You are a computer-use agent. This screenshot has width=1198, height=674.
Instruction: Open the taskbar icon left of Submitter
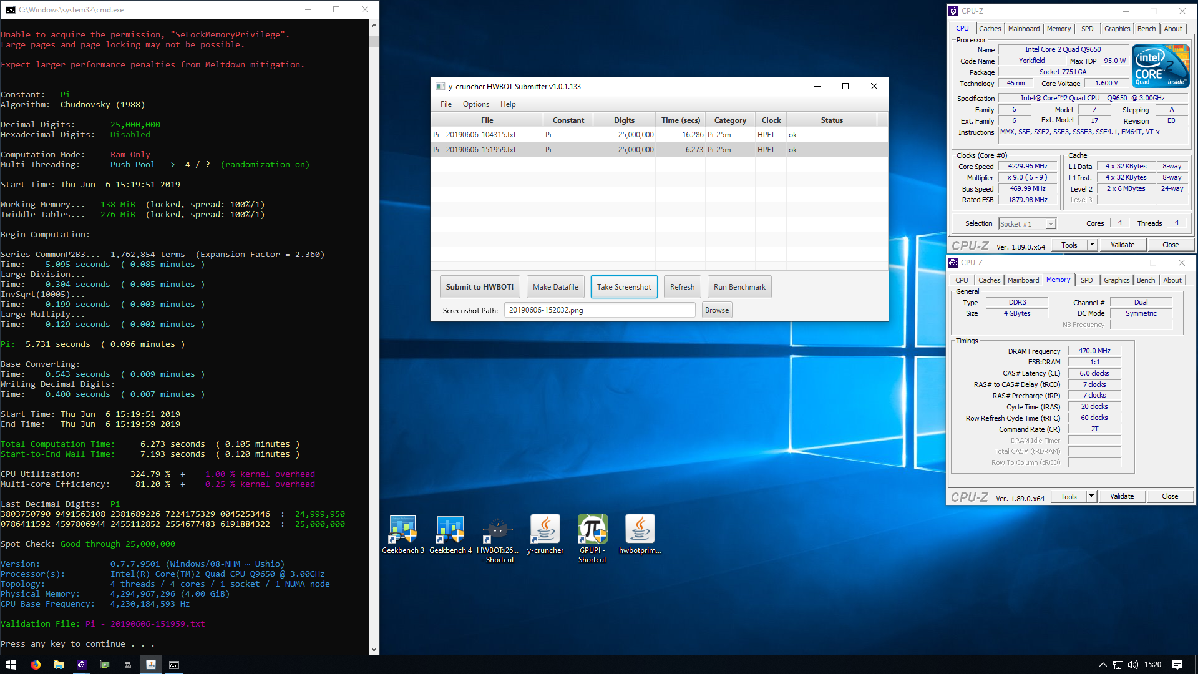pyautogui.click(x=128, y=665)
